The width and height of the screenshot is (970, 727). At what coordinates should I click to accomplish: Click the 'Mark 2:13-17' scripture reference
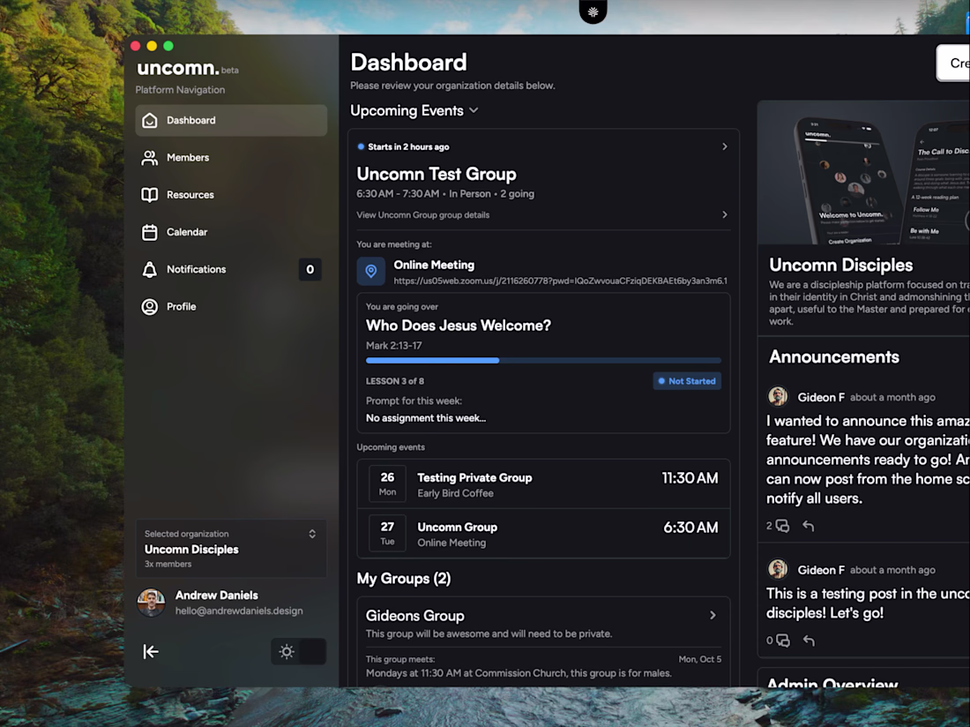point(393,345)
